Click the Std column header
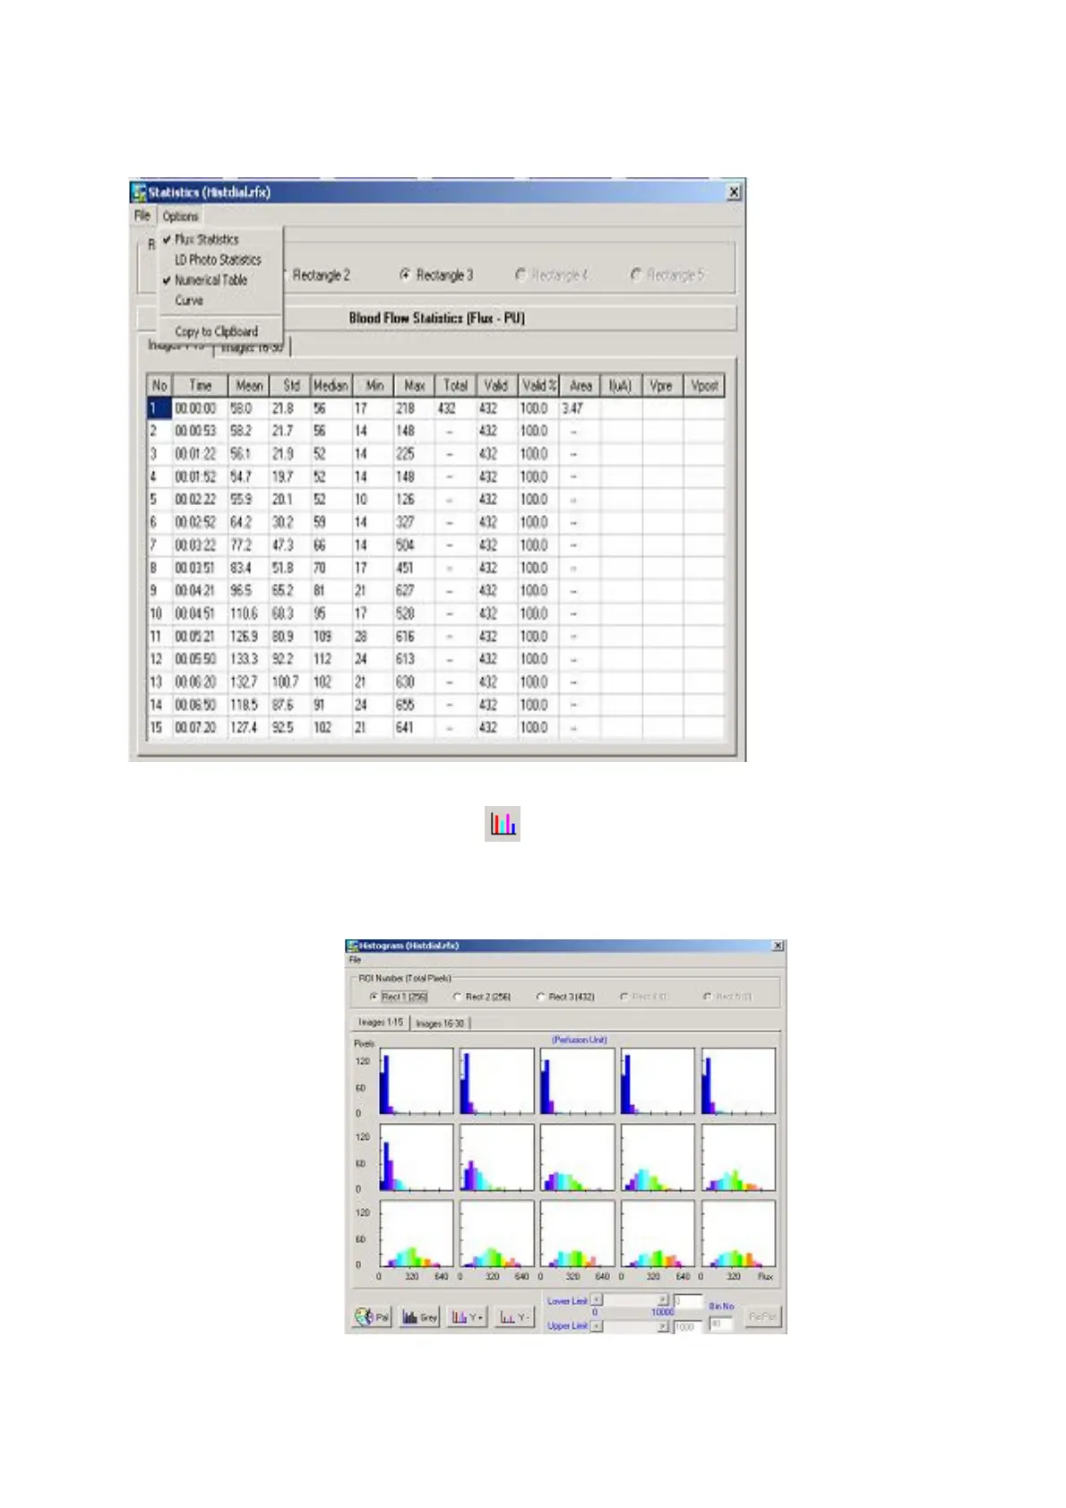The height and width of the screenshot is (1508, 1066). pos(290,386)
